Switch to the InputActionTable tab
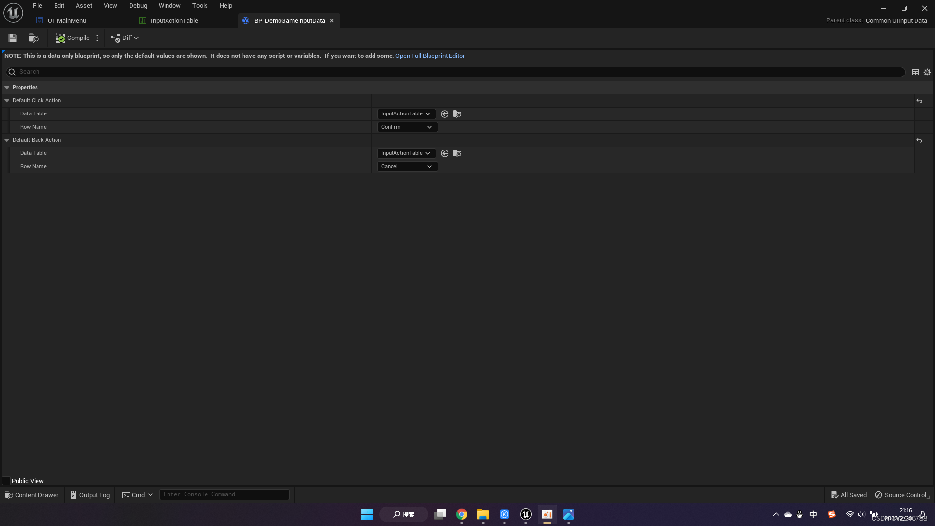The image size is (935, 526). click(x=174, y=21)
